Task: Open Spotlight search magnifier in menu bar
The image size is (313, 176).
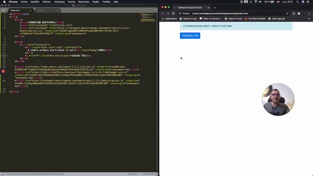Action: point(298,2)
